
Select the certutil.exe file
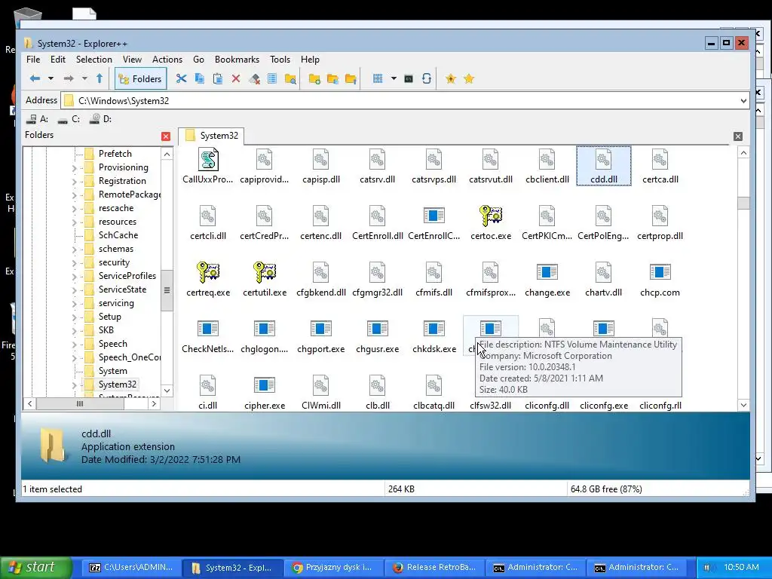(265, 279)
